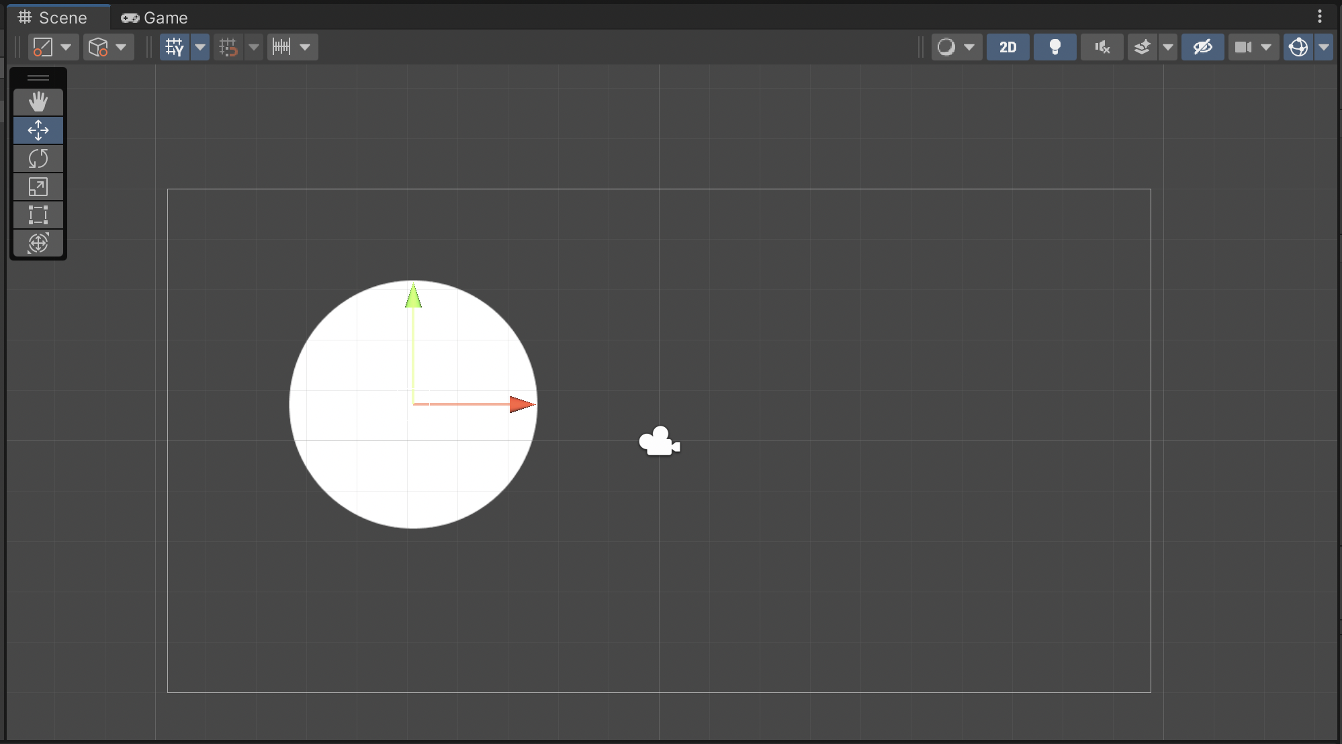The height and width of the screenshot is (744, 1342).
Task: Open the Gizmos dropdown arrow
Action: click(1324, 47)
